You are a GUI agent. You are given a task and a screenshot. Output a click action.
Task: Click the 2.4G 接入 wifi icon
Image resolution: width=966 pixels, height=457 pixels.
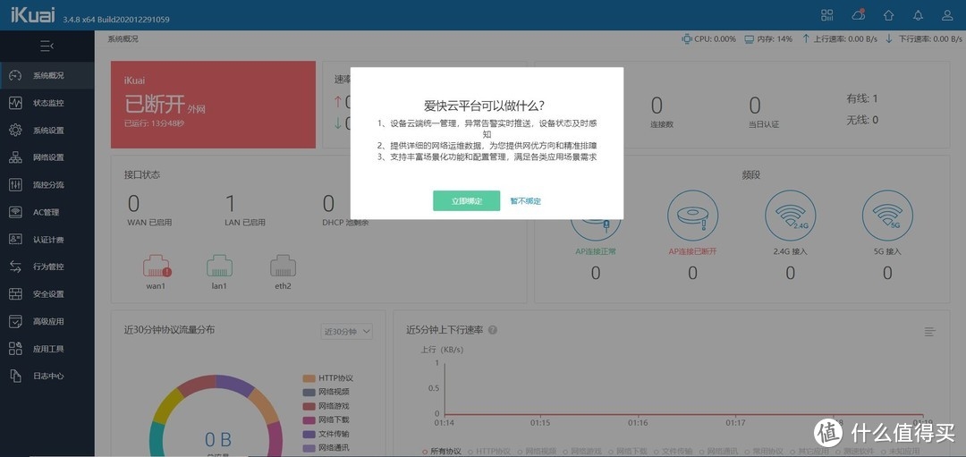click(791, 215)
